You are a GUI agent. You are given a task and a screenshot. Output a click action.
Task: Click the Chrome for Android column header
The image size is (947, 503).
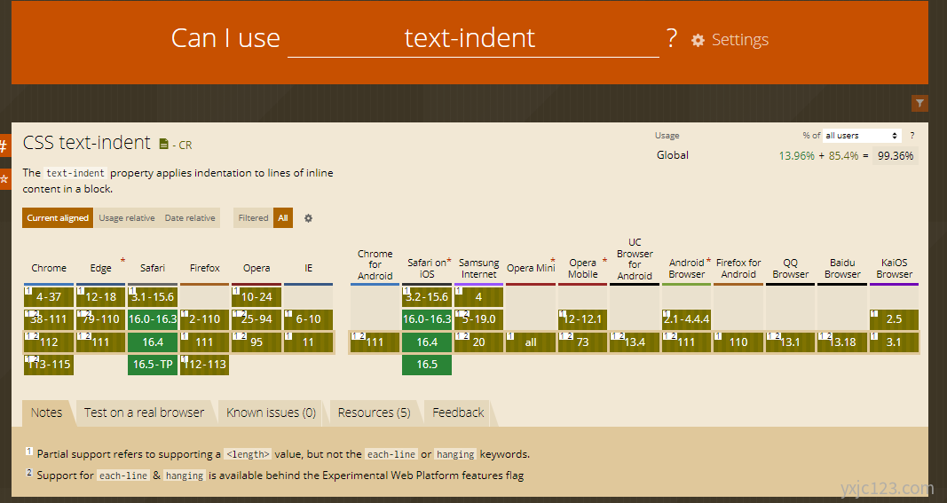pyautogui.click(x=375, y=264)
